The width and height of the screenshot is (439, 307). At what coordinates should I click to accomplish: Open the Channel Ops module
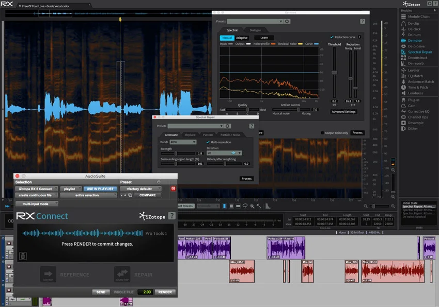(x=418, y=117)
